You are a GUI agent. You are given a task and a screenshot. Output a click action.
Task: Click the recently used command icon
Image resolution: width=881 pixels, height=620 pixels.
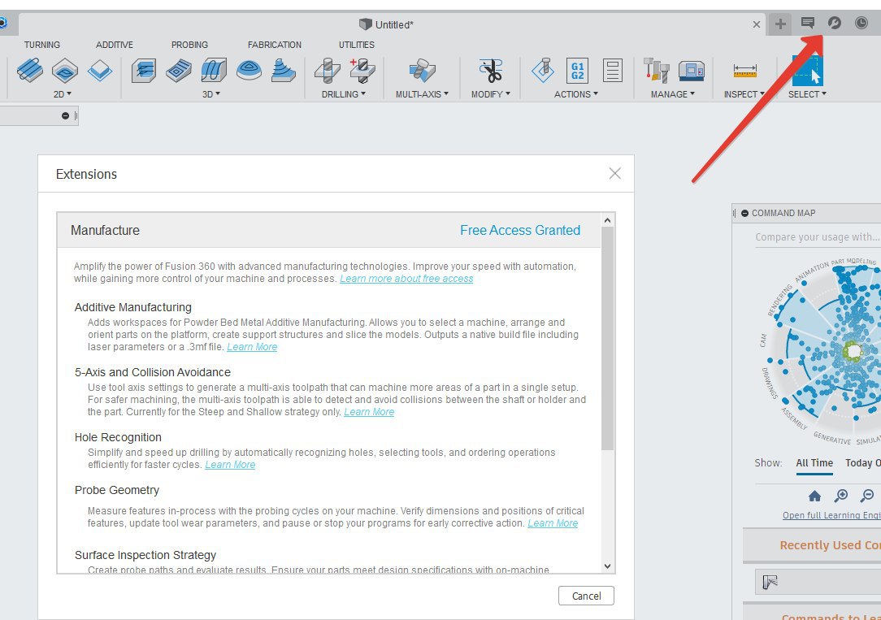(770, 583)
